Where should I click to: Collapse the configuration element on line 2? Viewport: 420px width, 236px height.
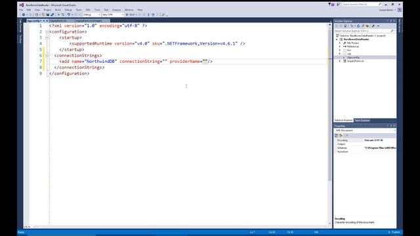47,31
